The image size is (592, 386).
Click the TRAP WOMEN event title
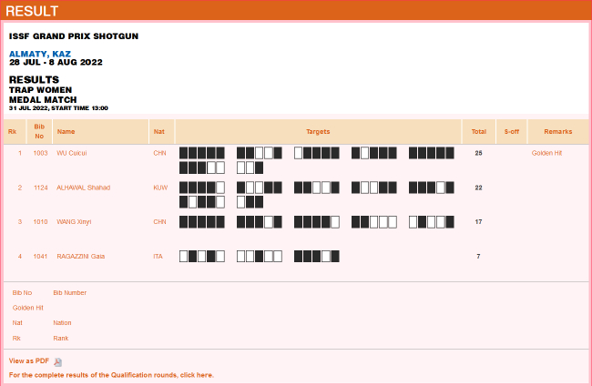click(40, 90)
